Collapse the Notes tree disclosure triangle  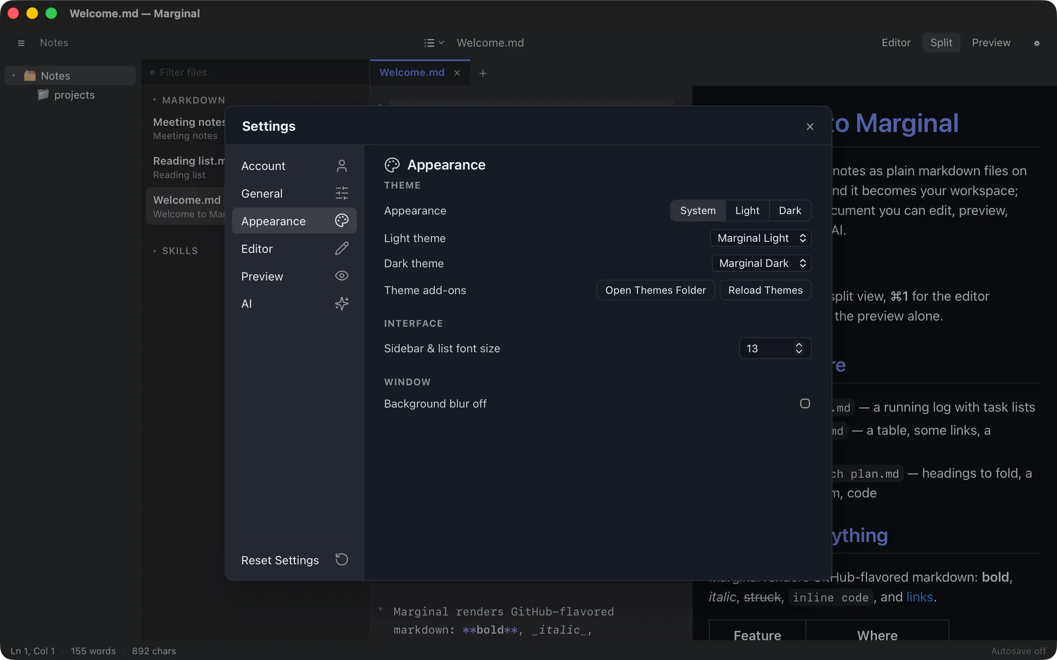(14, 76)
